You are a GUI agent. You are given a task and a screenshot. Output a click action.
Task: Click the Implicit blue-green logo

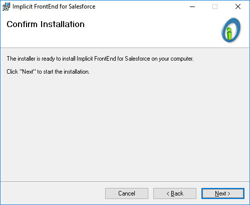pyautogui.click(x=231, y=30)
